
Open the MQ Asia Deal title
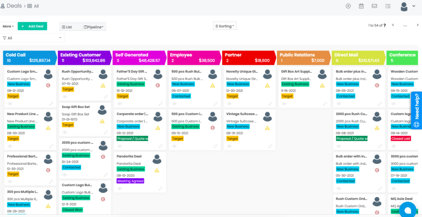click(401, 199)
